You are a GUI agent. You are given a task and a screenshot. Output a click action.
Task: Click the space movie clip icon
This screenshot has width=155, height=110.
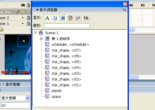click(x=47, y=96)
